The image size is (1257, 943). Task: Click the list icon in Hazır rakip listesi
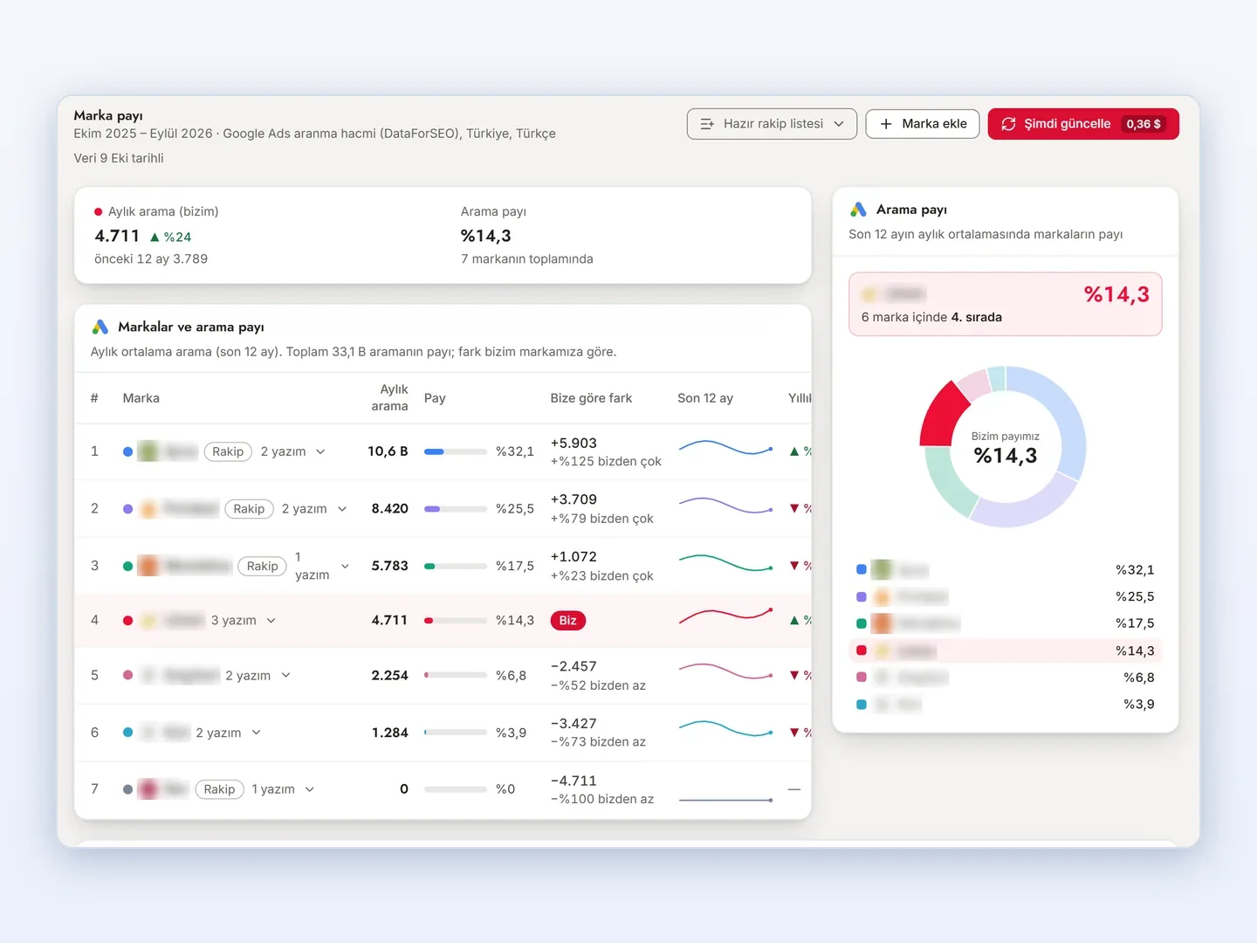click(x=707, y=124)
